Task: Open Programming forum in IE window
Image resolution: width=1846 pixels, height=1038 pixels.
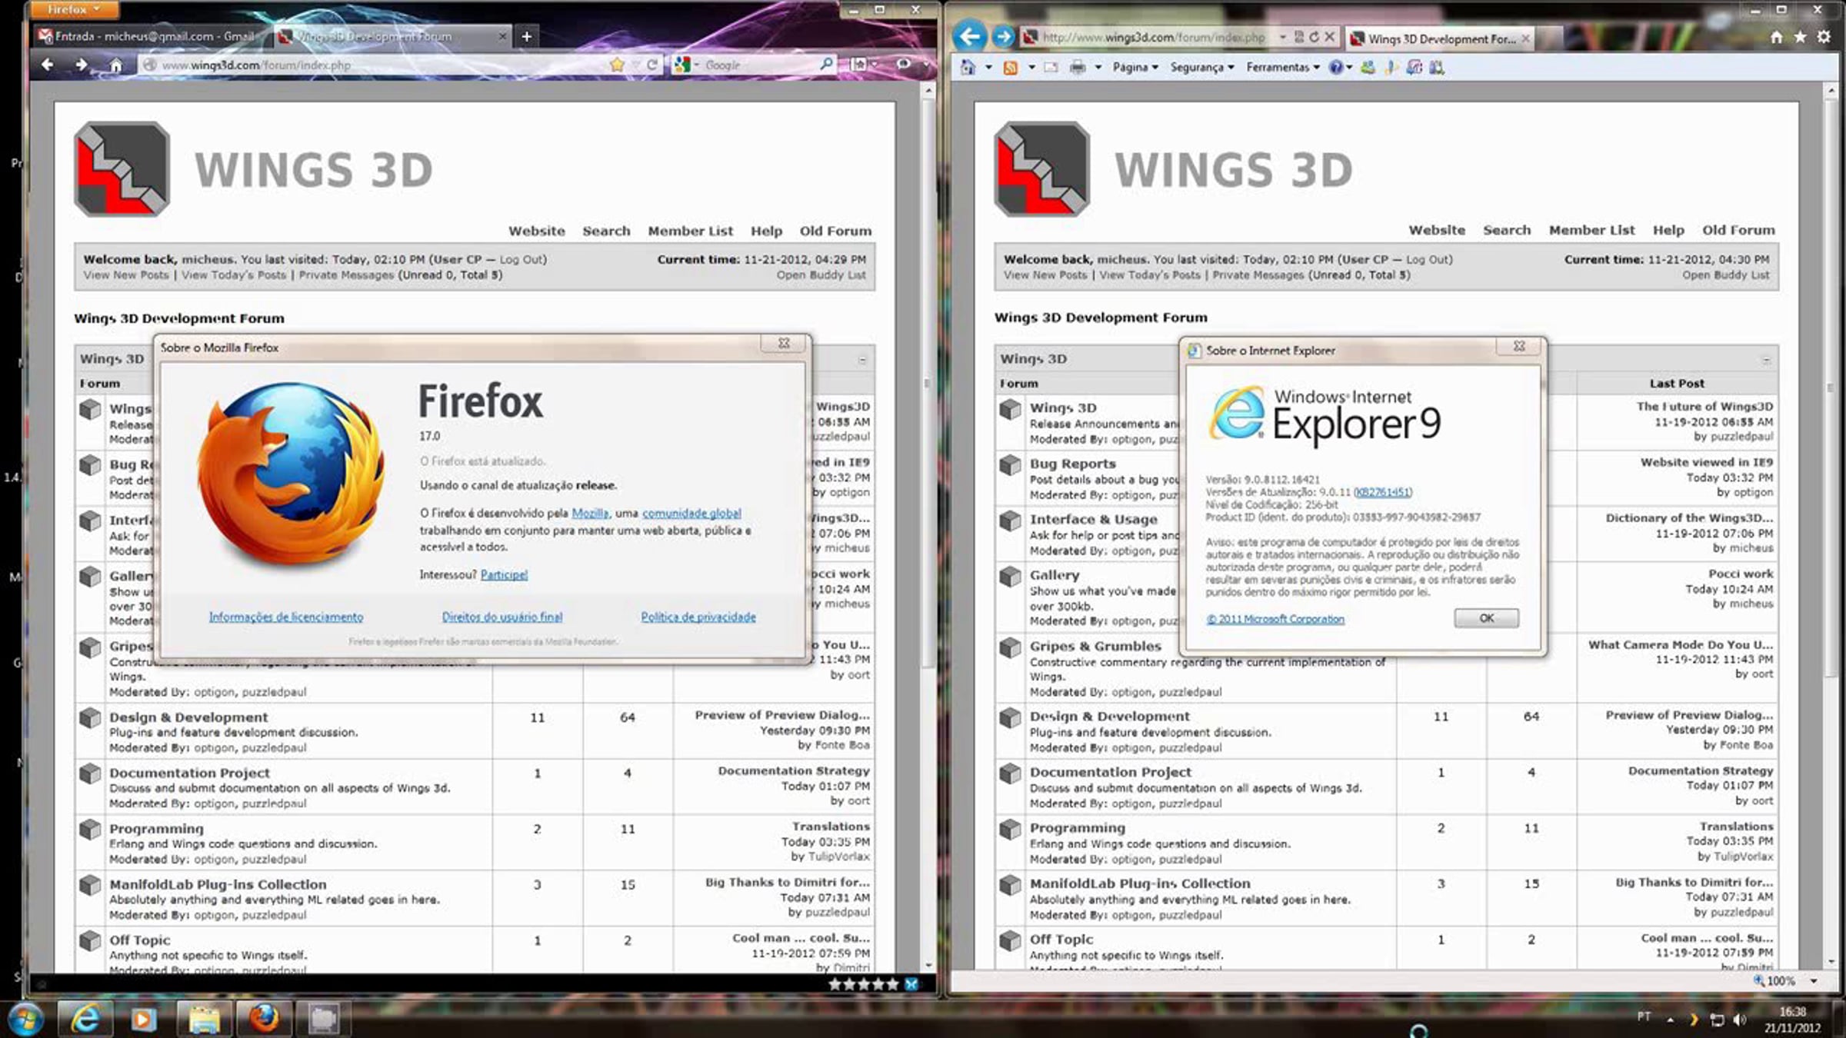Action: (1077, 828)
